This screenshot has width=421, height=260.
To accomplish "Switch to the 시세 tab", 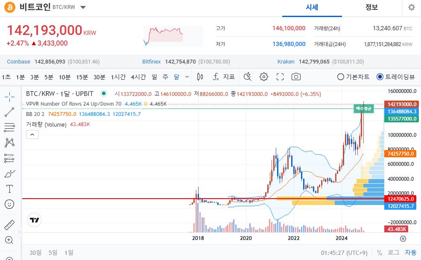I will (x=312, y=8).
